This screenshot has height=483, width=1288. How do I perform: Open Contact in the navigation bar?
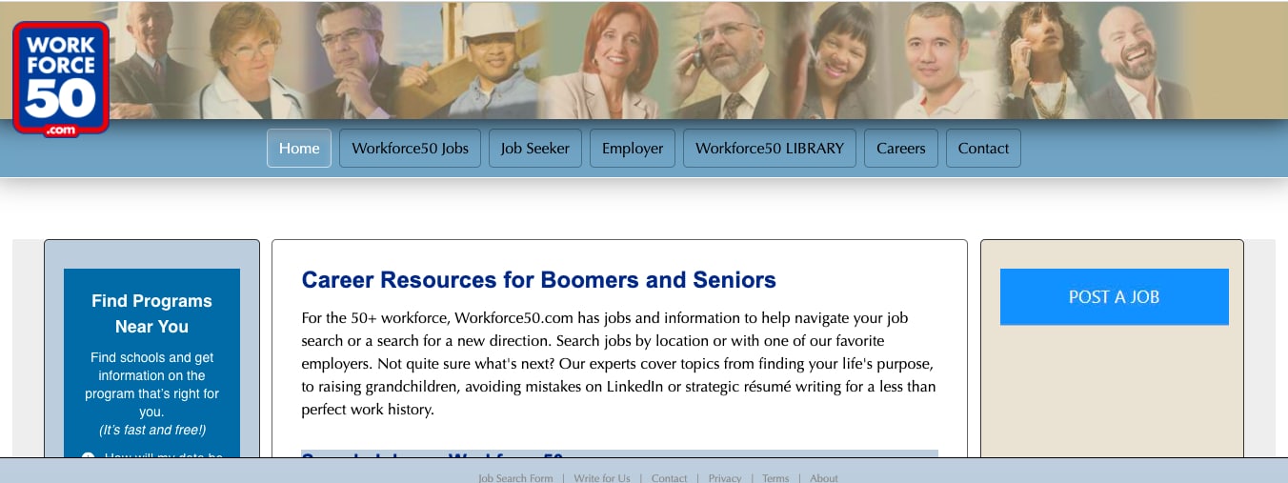click(x=983, y=148)
